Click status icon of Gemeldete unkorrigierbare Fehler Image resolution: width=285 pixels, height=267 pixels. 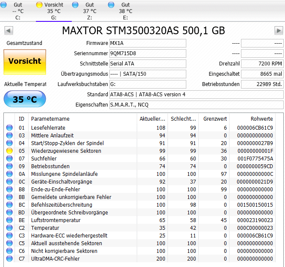tap(9, 197)
